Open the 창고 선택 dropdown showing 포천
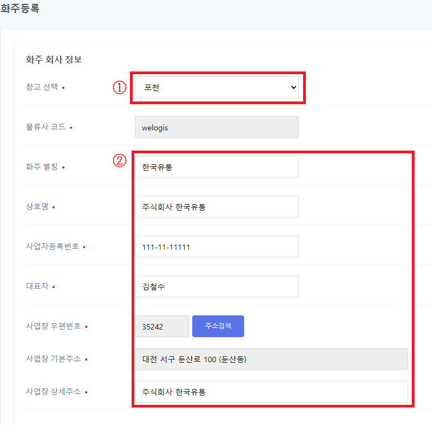This screenshot has height=425, width=432. coord(216,87)
